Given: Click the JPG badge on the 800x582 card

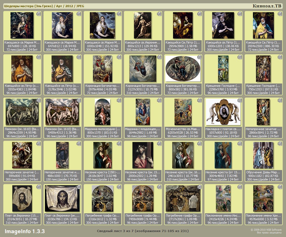Looking at the screenshot, I should click(x=199, y=57).
